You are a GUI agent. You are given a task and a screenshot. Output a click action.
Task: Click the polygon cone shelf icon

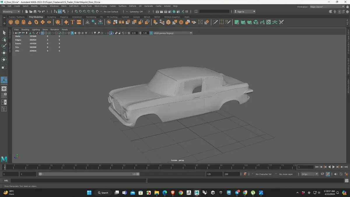[x=30, y=22]
